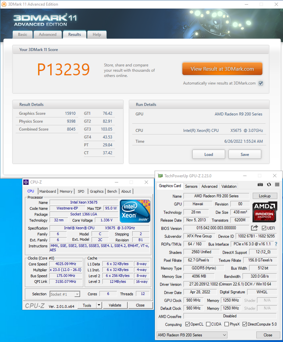Switch to the Basic tab in 3DMark
This screenshot has height=342, width=283.
pos(23,34)
